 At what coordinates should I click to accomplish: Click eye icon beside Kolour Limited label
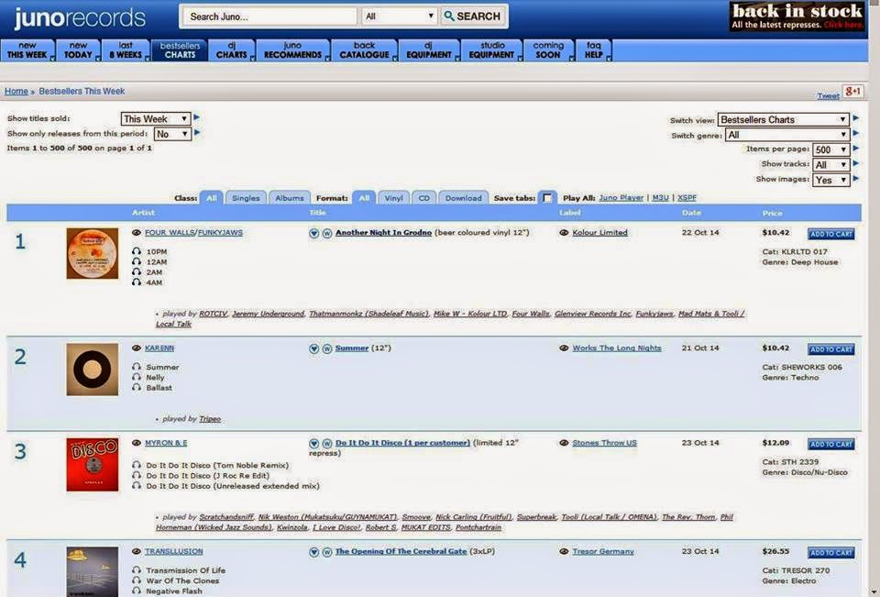(x=564, y=233)
